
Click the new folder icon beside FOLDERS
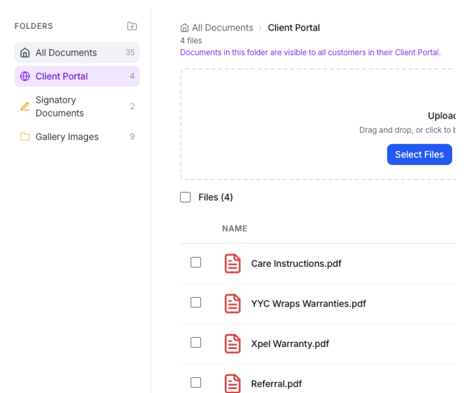pyautogui.click(x=132, y=26)
